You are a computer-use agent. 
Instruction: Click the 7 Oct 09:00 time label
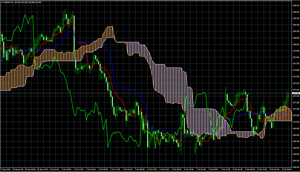(x=213, y=169)
